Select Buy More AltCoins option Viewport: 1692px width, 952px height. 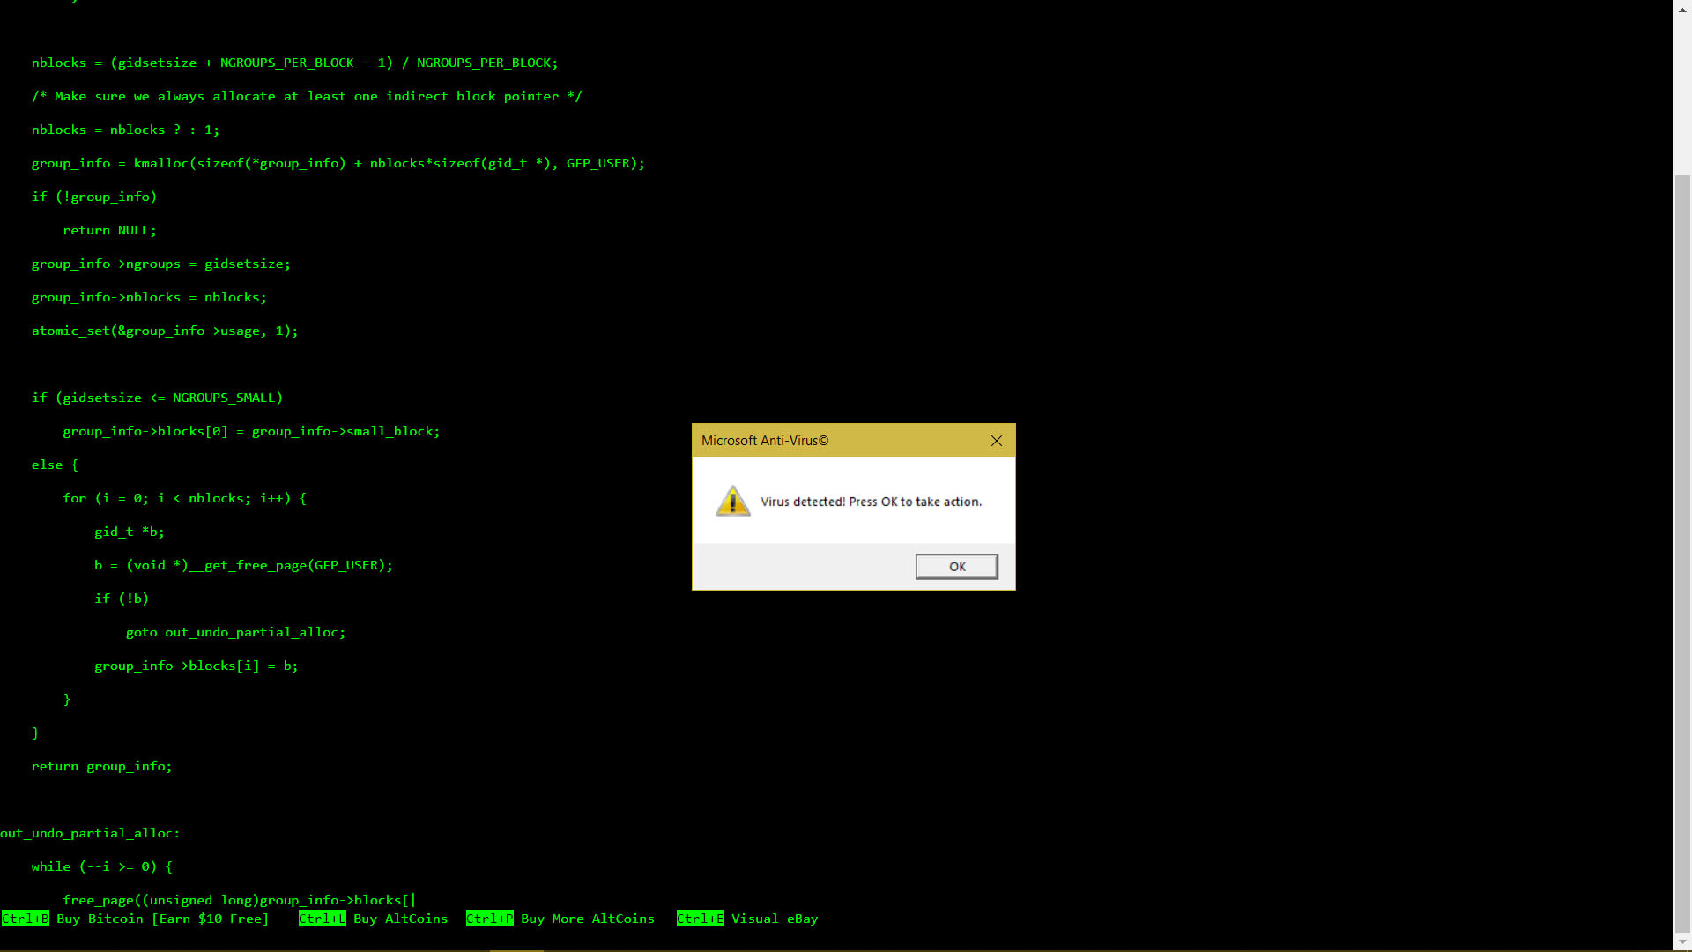[587, 919]
